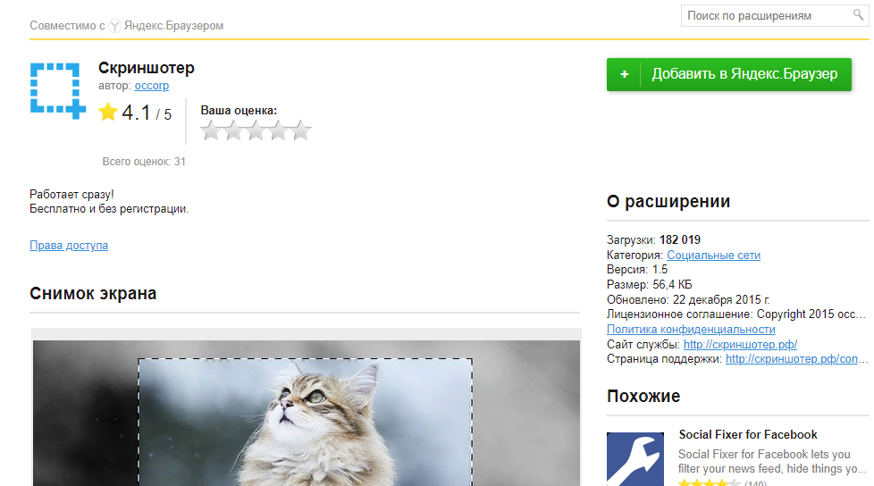Screen dimensions: 874x486
Task: Click the Скриншотер title text
Action: pos(147,68)
